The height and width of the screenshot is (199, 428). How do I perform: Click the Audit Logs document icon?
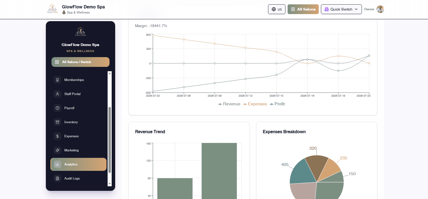coord(57,178)
